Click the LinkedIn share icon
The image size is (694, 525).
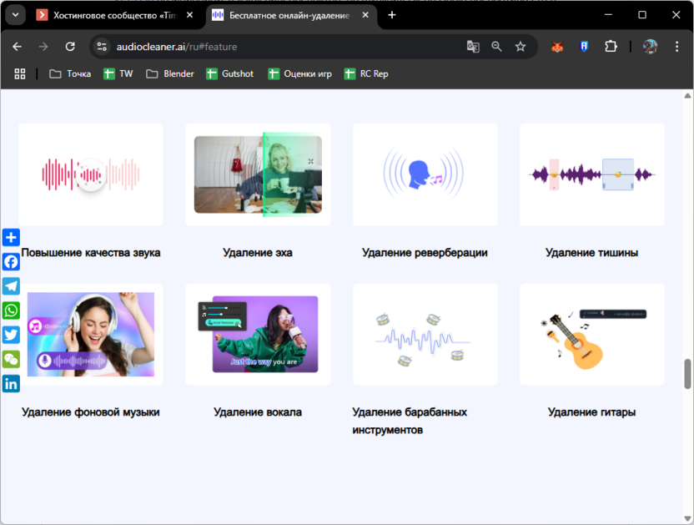pyautogui.click(x=11, y=384)
